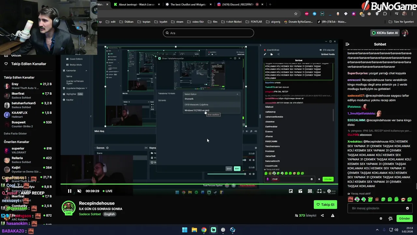Open the green chat-bubble app on taskbar
Screen dimensions: 417x235
click(213, 230)
